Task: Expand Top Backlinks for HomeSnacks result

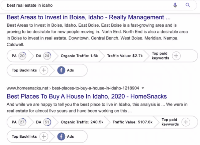Action: tap(44, 136)
